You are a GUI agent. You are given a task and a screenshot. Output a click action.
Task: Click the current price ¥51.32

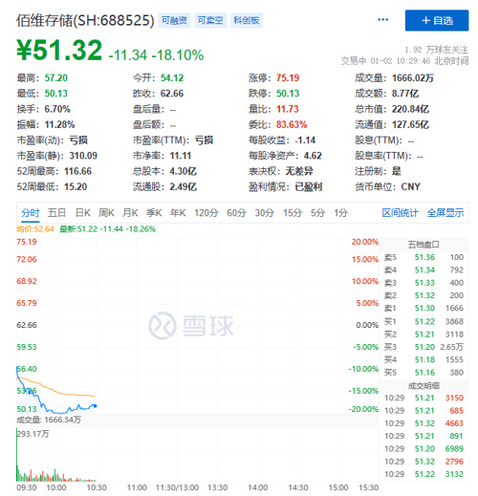[59, 50]
